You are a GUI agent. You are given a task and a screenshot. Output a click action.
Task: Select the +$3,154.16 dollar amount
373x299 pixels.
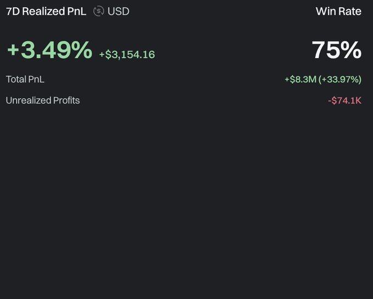127,54
